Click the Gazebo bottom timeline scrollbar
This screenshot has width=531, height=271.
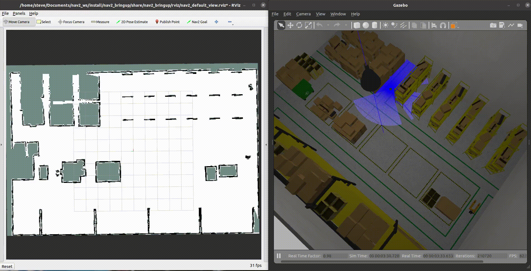tap(382, 262)
